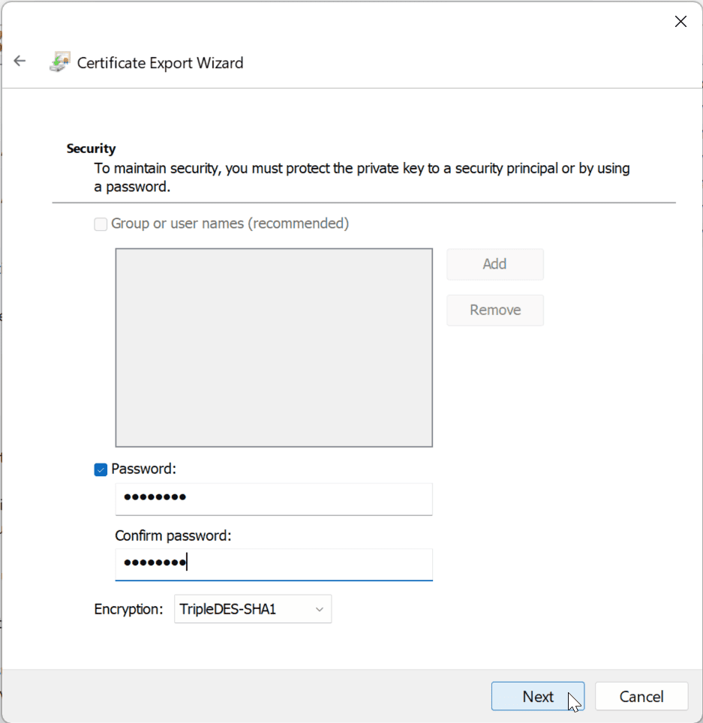Click the chevron arrow of Encryption combo box
The image size is (703, 723).
tap(319, 610)
